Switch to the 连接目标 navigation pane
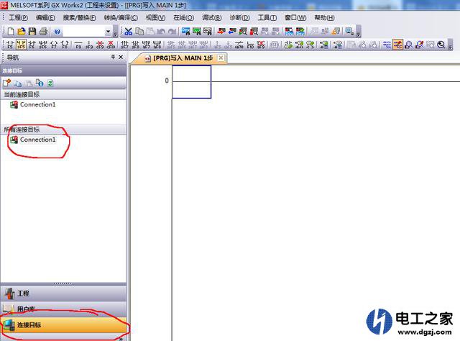 [x=63, y=325]
